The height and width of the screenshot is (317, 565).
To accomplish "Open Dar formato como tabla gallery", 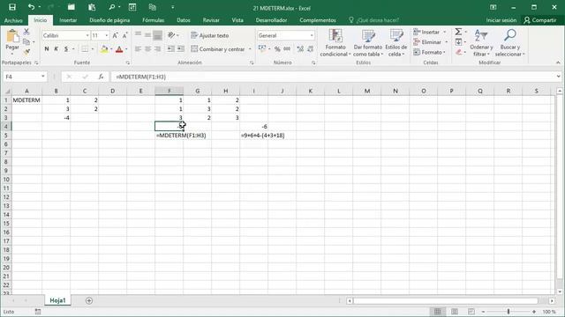I will (x=367, y=43).
